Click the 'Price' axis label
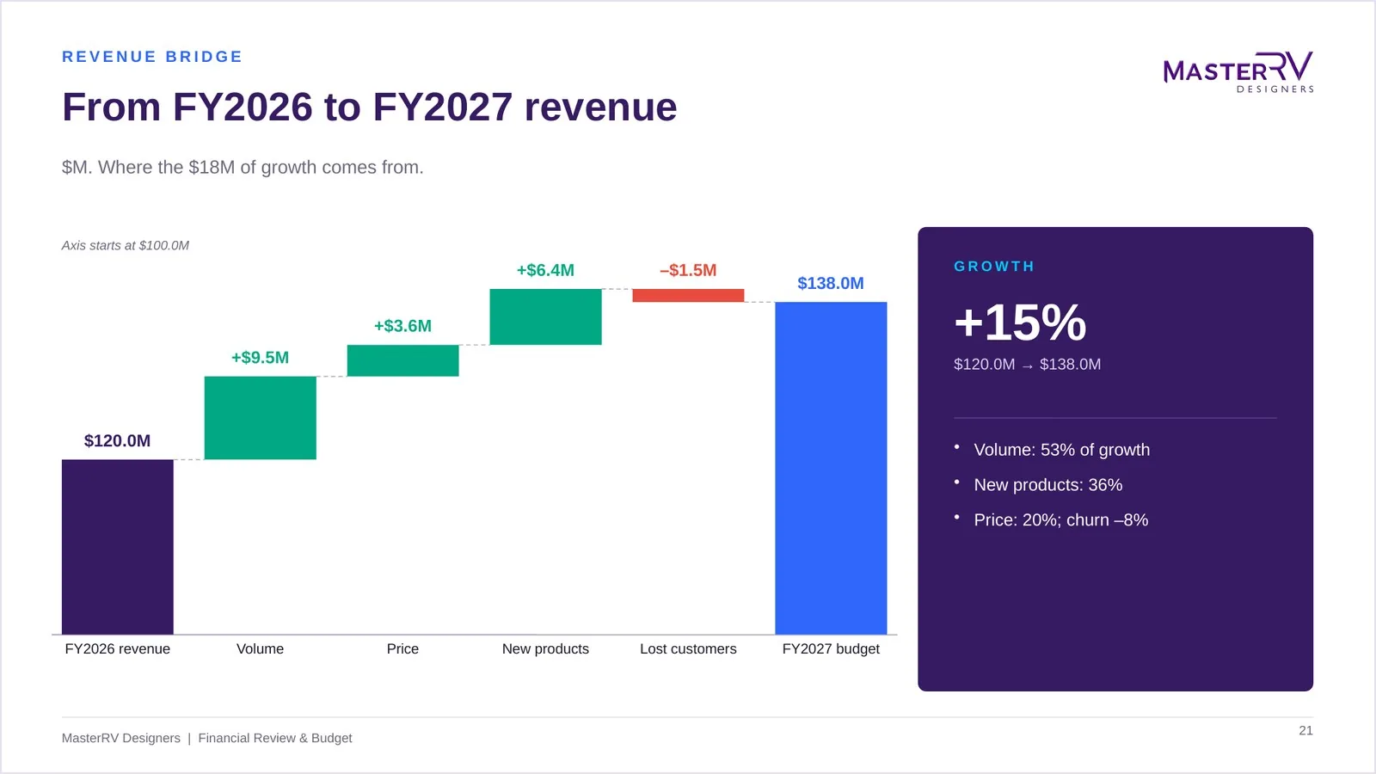 (403, 649)
